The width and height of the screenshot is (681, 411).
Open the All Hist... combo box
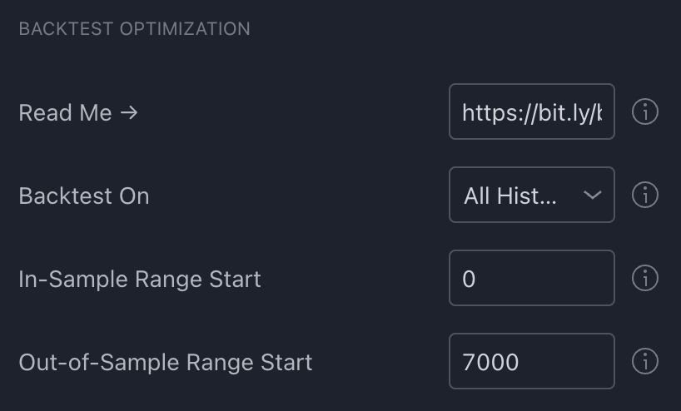pyautogui.click(x=532, y=195)
